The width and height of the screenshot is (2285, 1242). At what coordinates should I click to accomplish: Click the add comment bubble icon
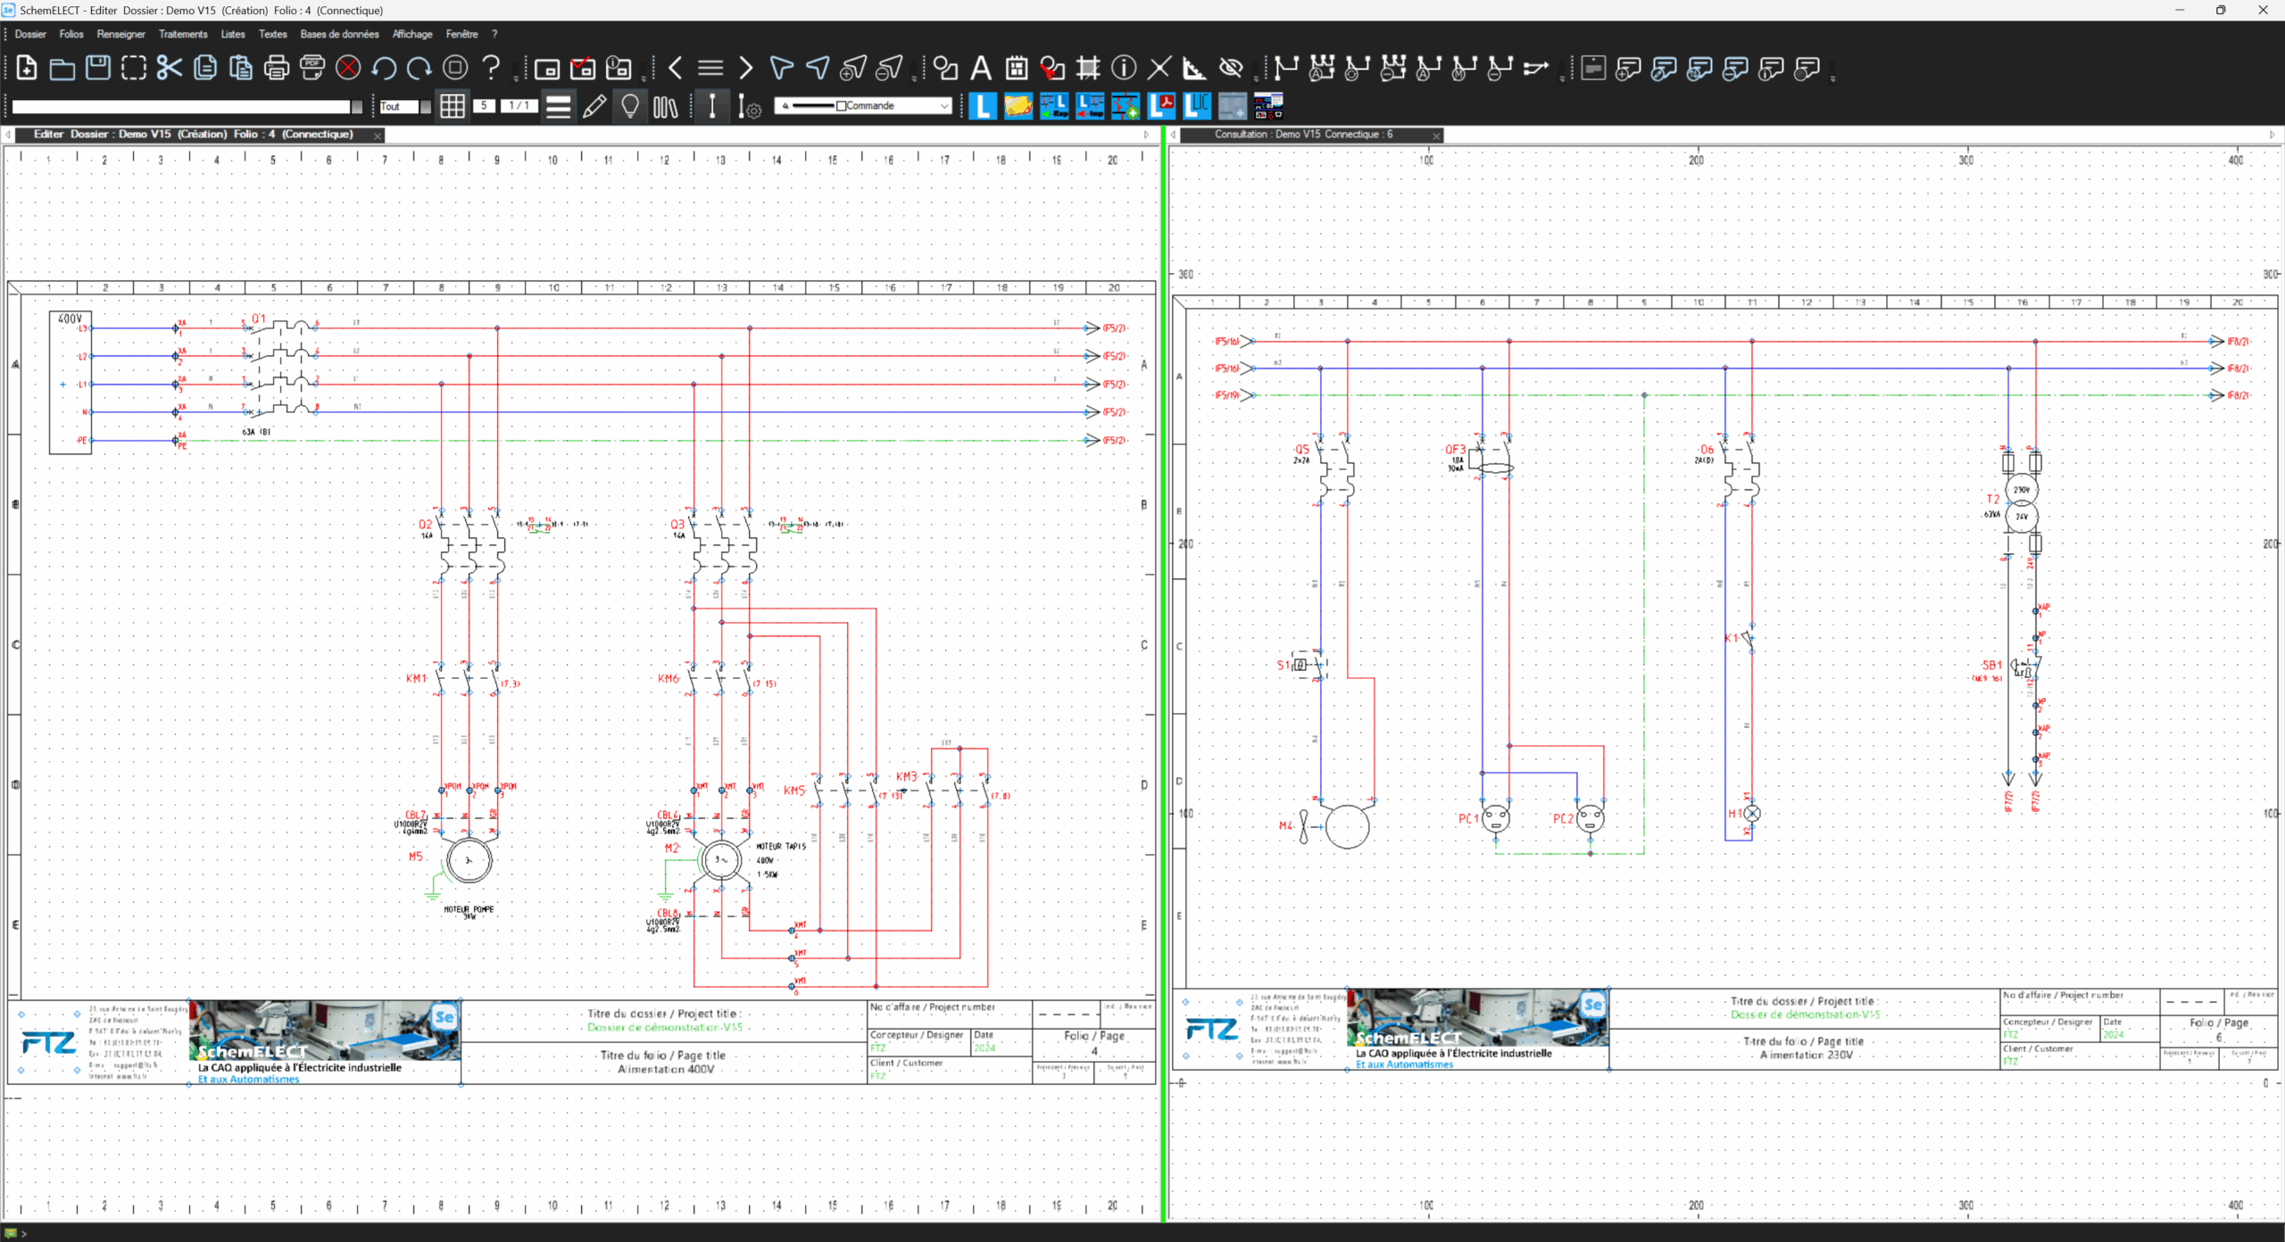1628,68
